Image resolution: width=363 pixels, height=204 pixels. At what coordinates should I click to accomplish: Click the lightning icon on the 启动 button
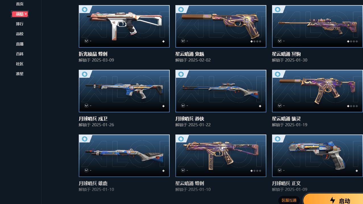coord(332,200)
